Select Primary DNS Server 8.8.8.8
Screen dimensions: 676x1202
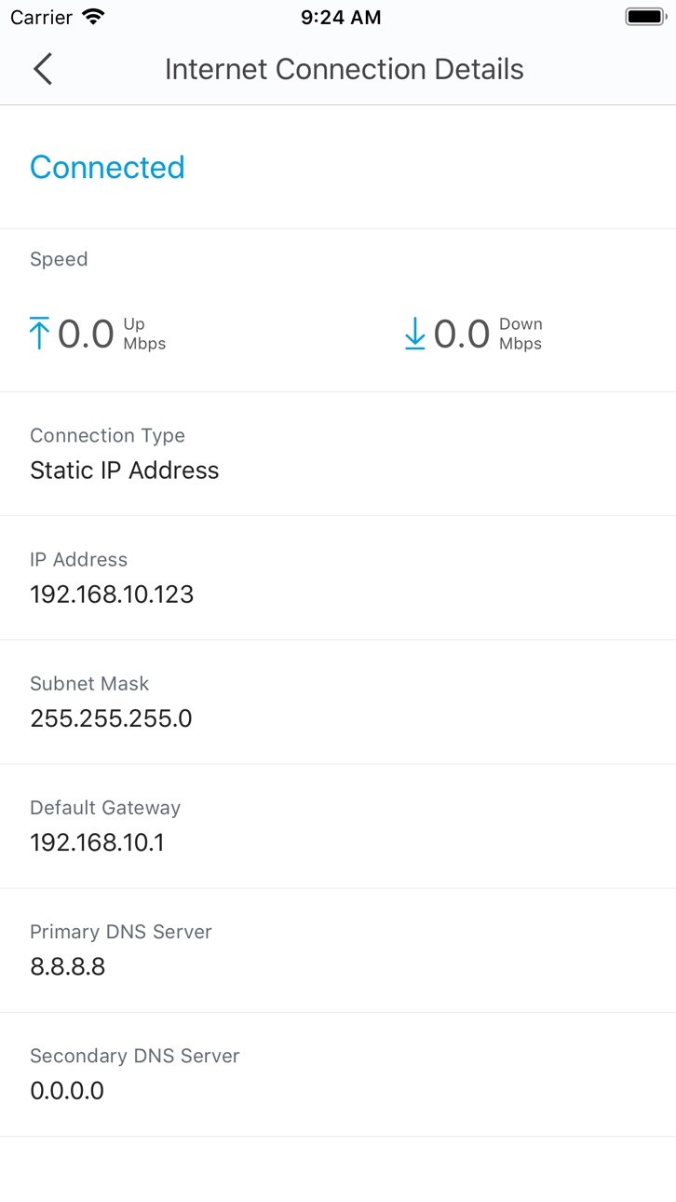click(67, 966)
